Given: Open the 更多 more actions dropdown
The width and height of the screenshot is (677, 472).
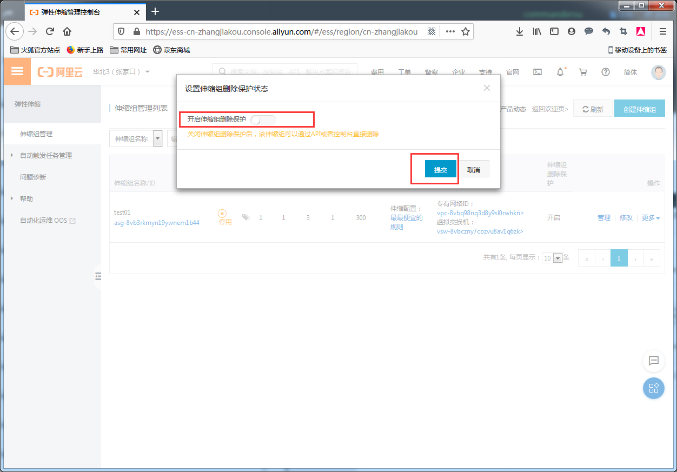Looking at the screenshot, I should point(651,218).
